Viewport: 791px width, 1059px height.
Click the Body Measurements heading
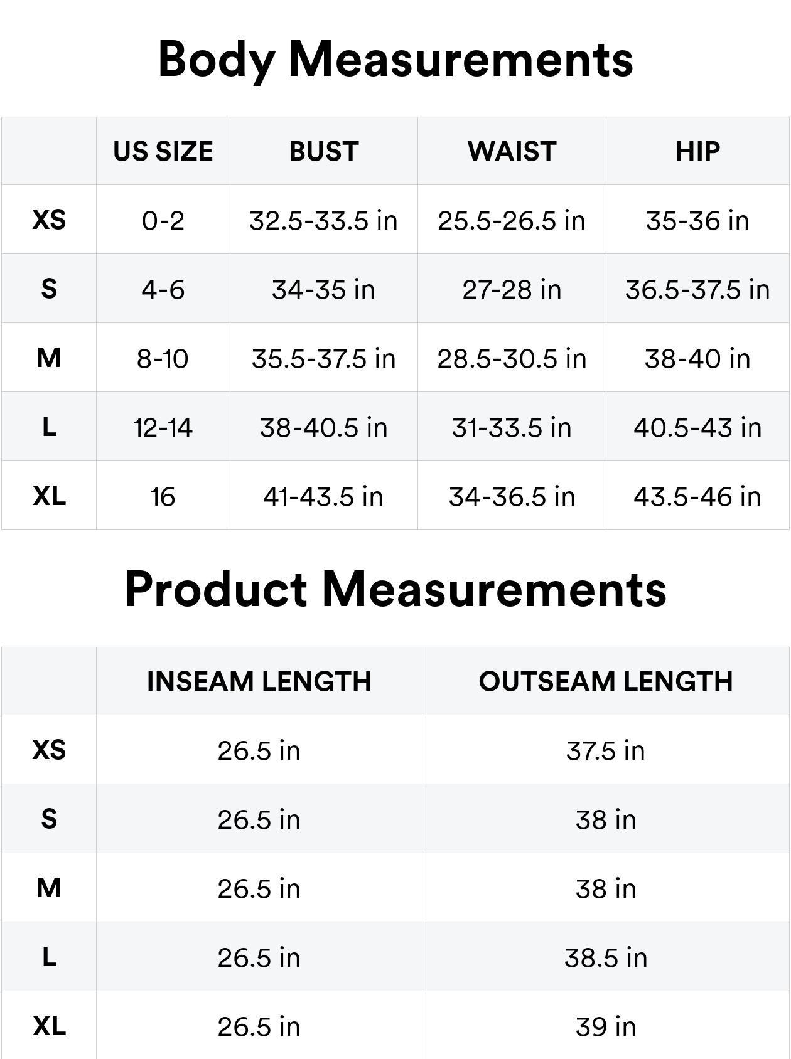(395, 60)
